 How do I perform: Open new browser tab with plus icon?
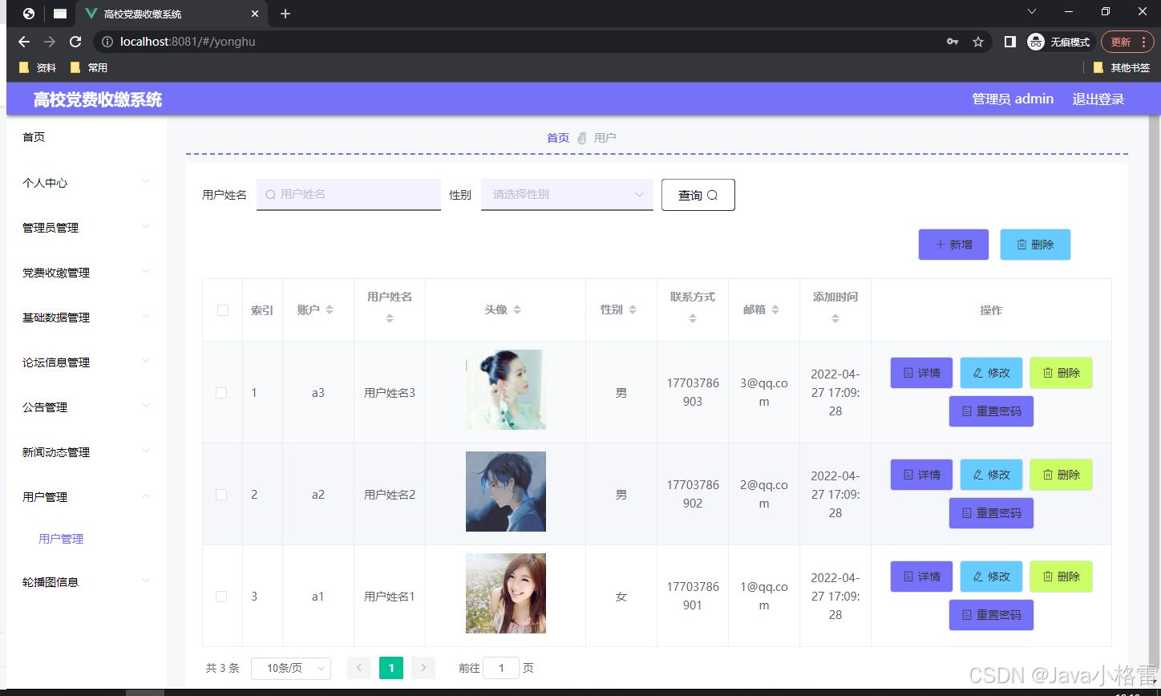click(285, 14)
